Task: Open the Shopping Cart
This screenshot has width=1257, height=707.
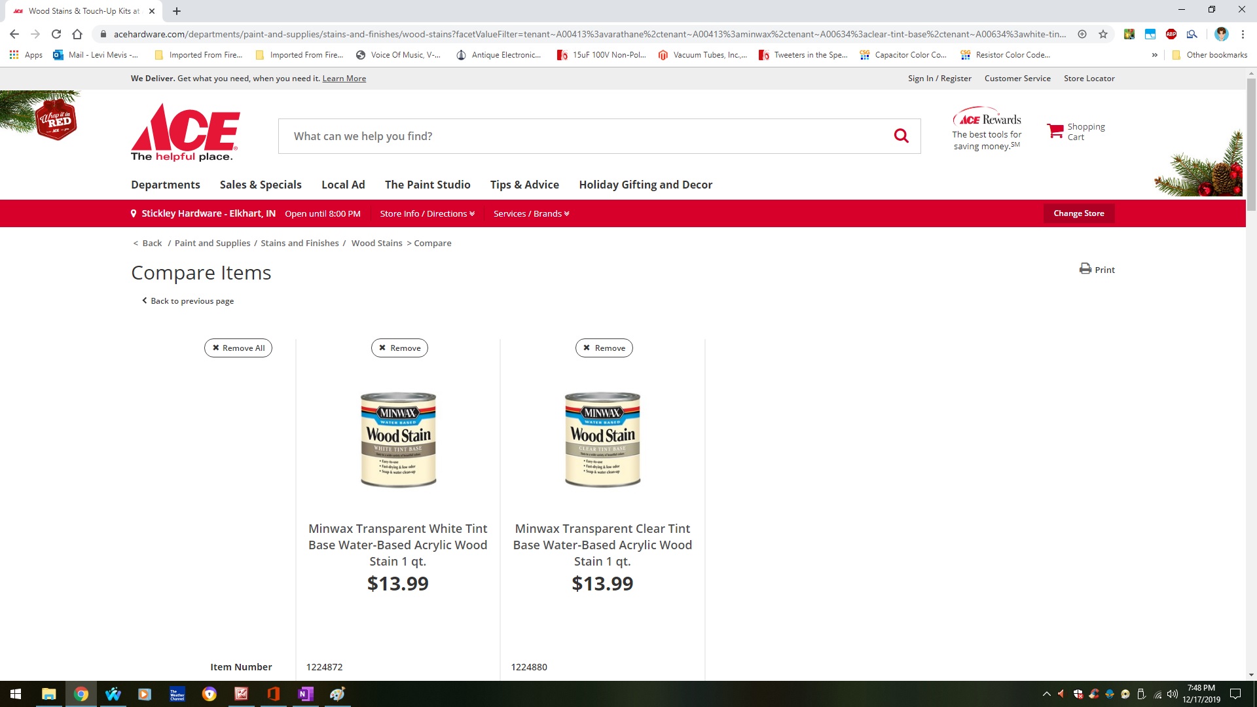Action: click(1076, 132)
